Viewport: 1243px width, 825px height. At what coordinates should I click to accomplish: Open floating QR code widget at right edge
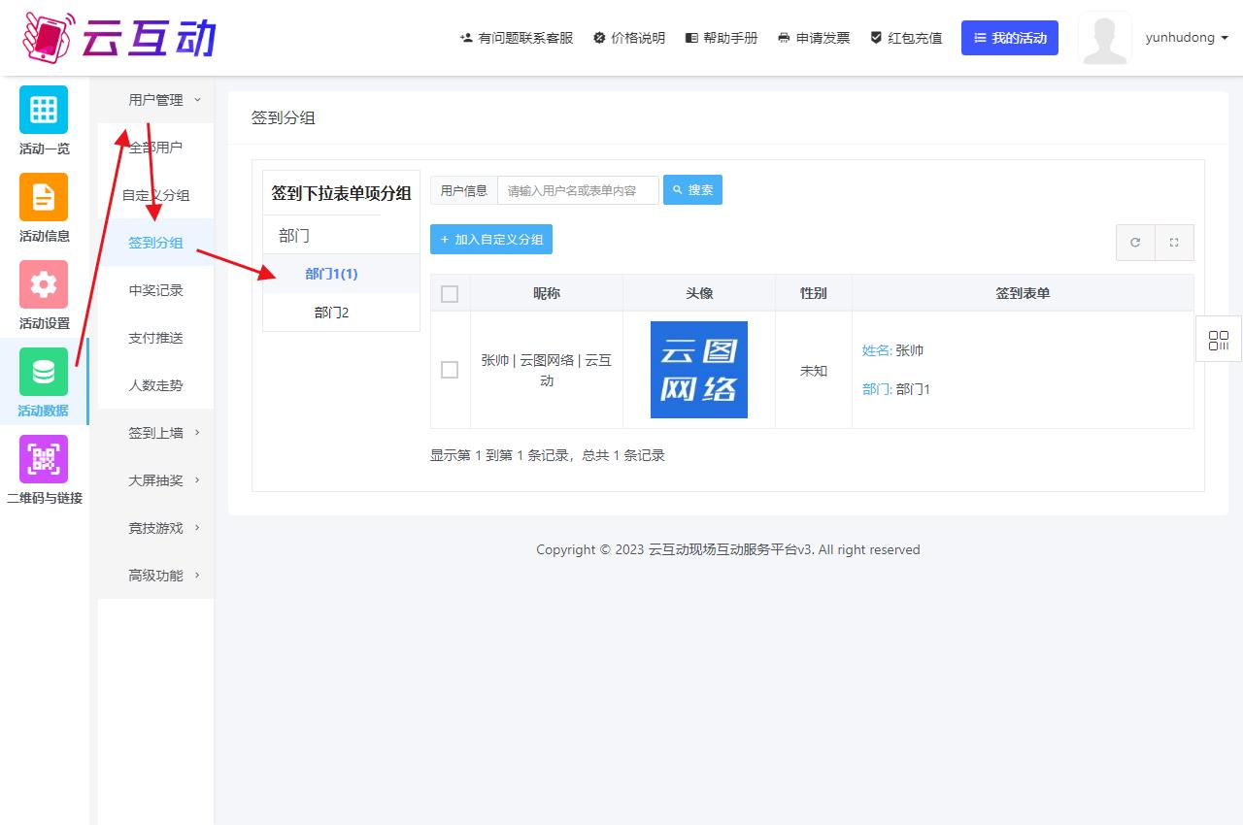[x=1218, y=340]
